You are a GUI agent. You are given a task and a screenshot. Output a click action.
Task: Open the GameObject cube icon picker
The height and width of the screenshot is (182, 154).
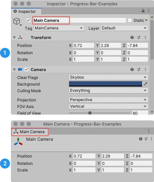pyautogui.click(x=17, y=21)
